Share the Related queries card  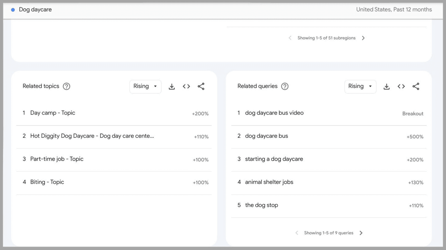pyautogui.click(x=416, y=86)
